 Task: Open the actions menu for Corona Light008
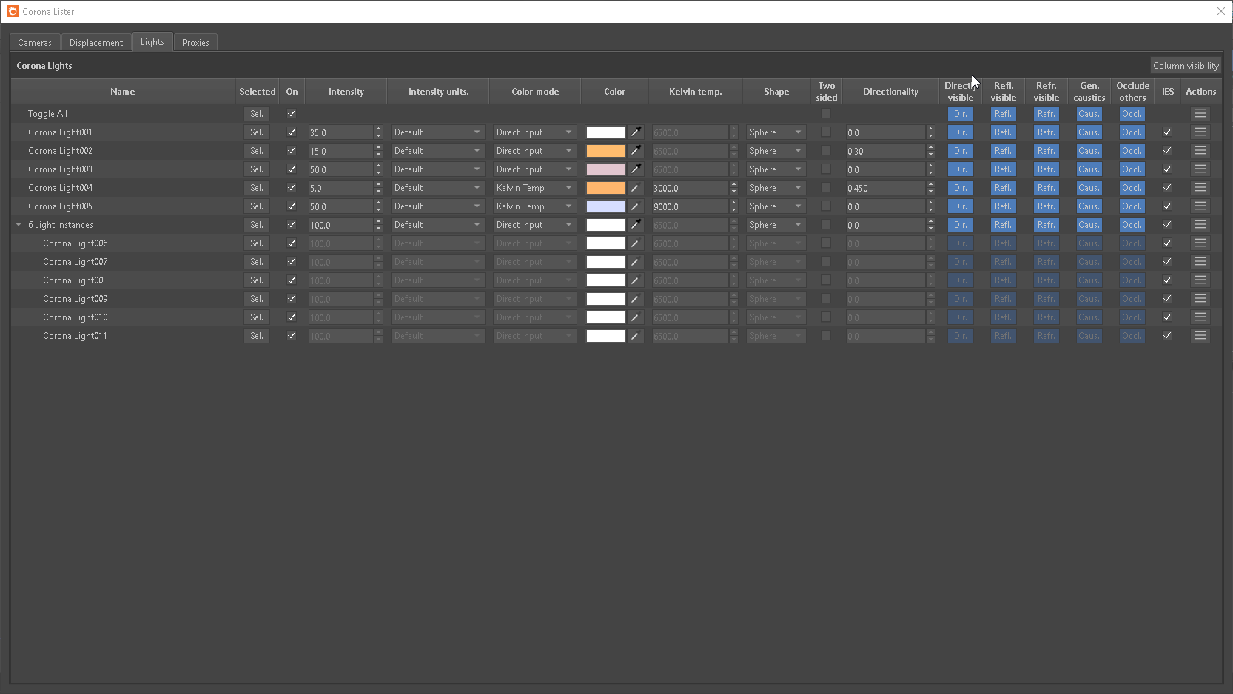click(1200, 280)
